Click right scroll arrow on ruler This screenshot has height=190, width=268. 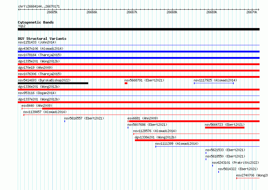point(258,9)
